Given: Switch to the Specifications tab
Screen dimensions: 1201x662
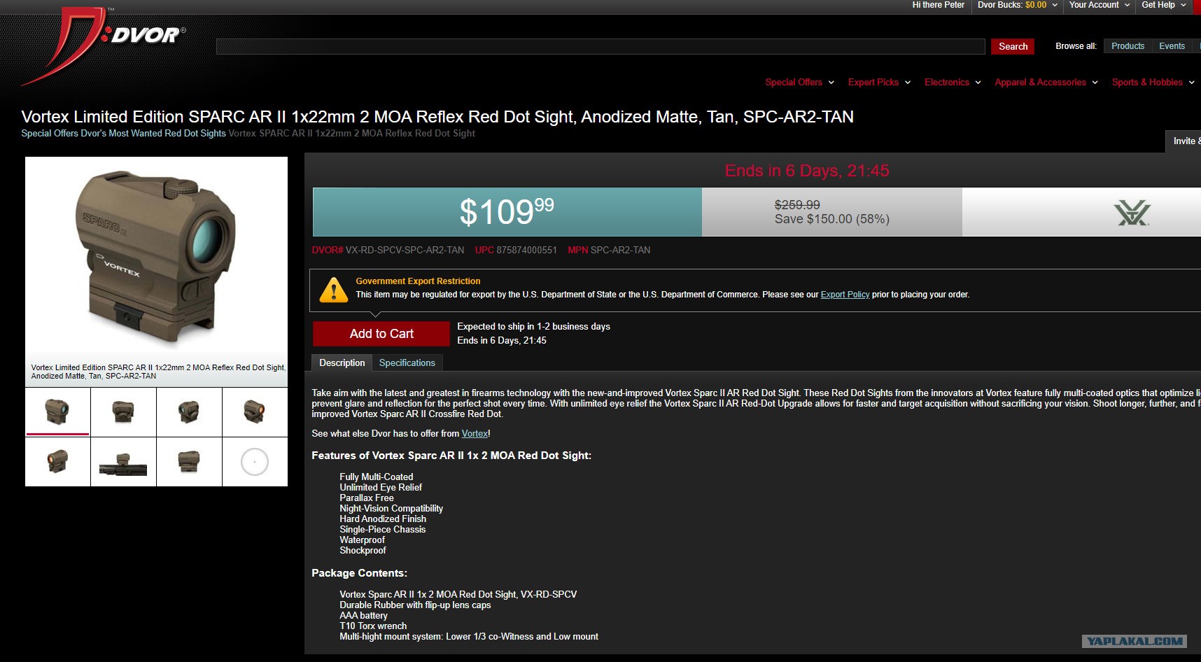Looking at the screenshot, I should coord(407,362).
